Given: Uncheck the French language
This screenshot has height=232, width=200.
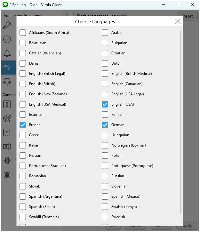Looking at the screenshot, I should click(x=23, y=125).
